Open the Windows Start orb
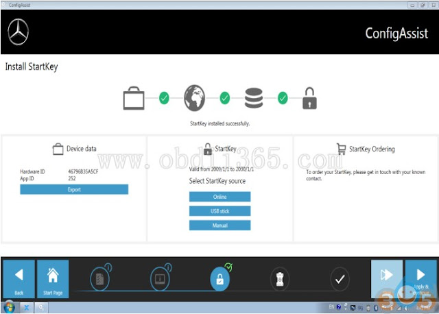439x314 pixels. 9,308
